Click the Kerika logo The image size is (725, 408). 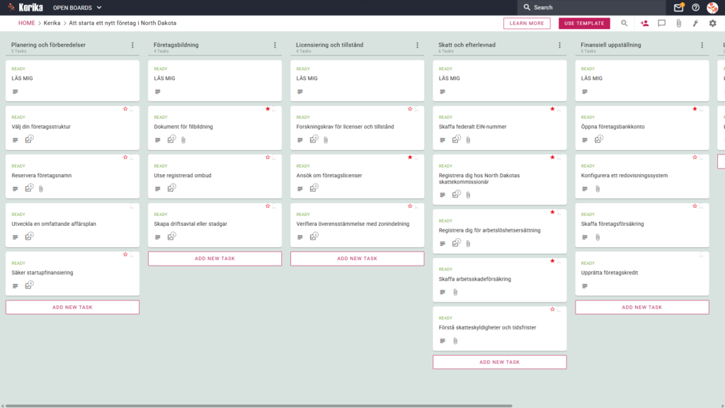(25, 7)
